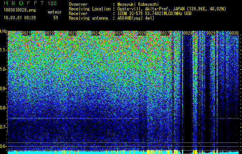This screenshot has width=242, height=154.
Task: Click the 0025 time marker
Action: pos(118,33)
